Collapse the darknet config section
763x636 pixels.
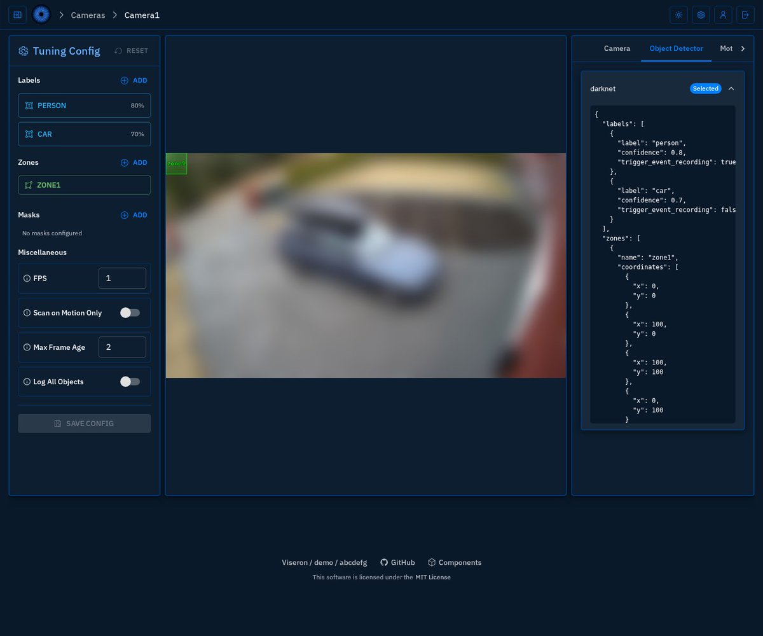click(x=731, y=88)
